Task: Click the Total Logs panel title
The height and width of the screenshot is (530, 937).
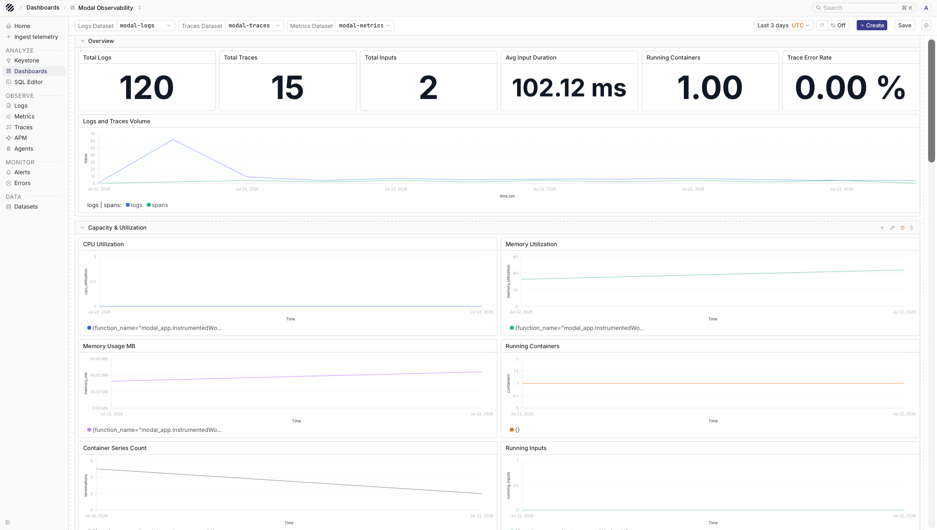Action: point(97,58)
